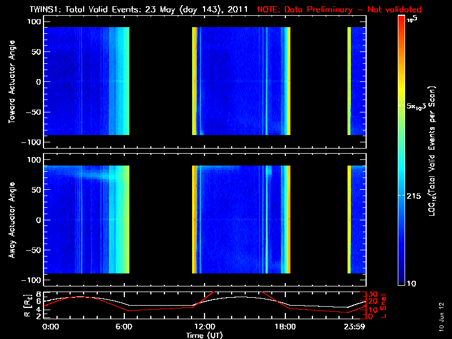Click the red top end of colorbar
Screen dimensions: 452x339
coord(401,20)
